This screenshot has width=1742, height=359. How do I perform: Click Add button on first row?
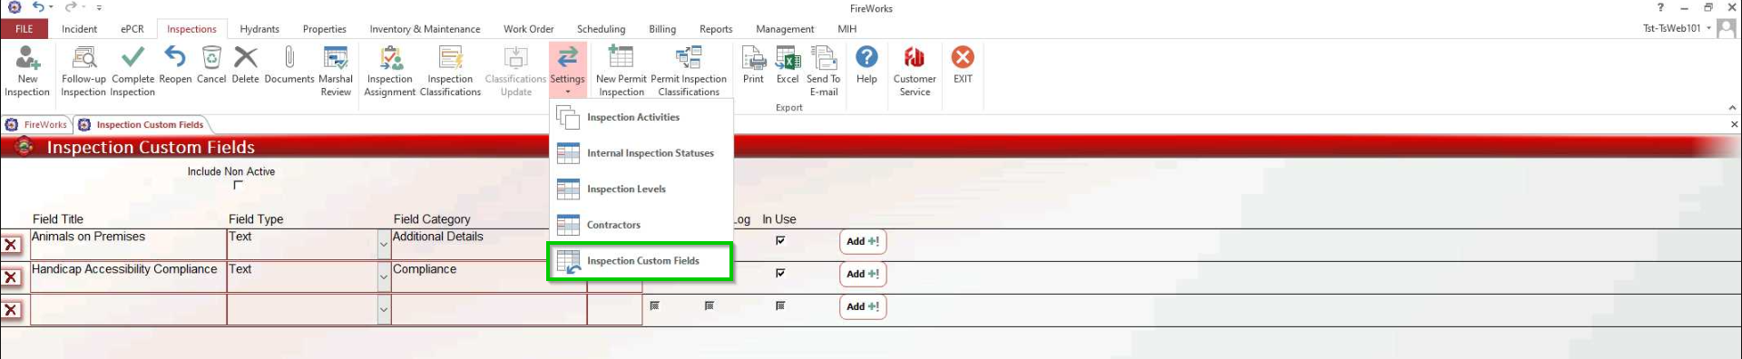tap(863, 241)
